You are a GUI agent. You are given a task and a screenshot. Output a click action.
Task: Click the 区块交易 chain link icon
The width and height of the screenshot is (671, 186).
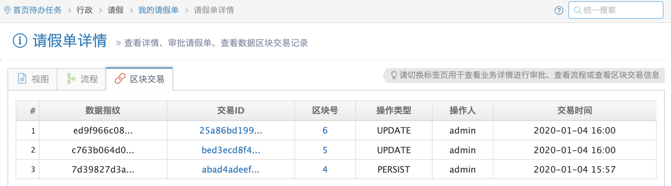click(x=120, y=79)
